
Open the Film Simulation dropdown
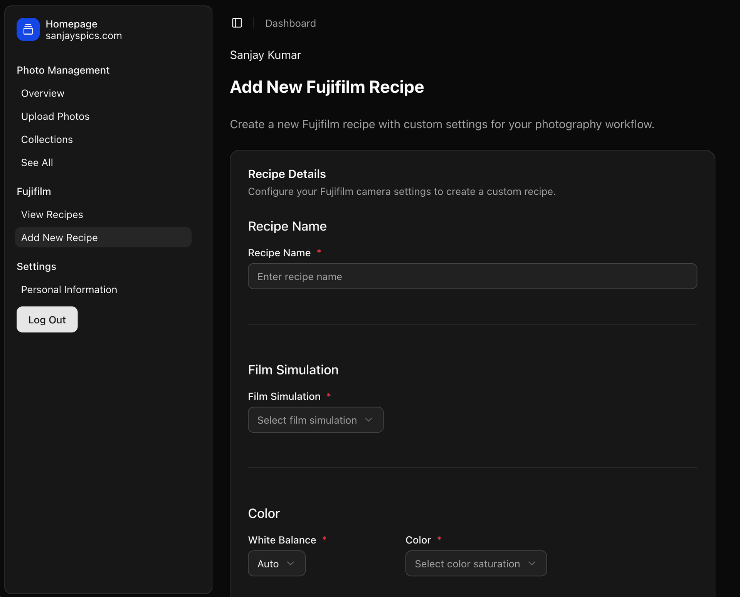(x=316, y=420)
